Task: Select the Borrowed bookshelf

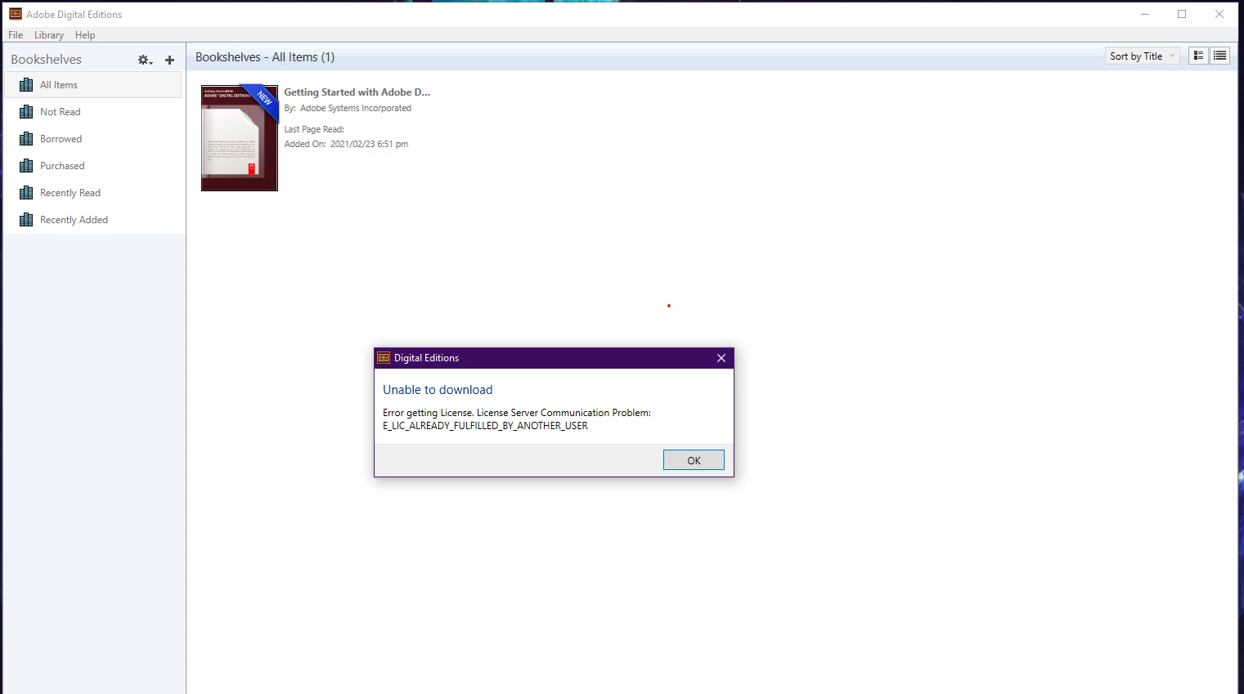Action: coord(93,139)
